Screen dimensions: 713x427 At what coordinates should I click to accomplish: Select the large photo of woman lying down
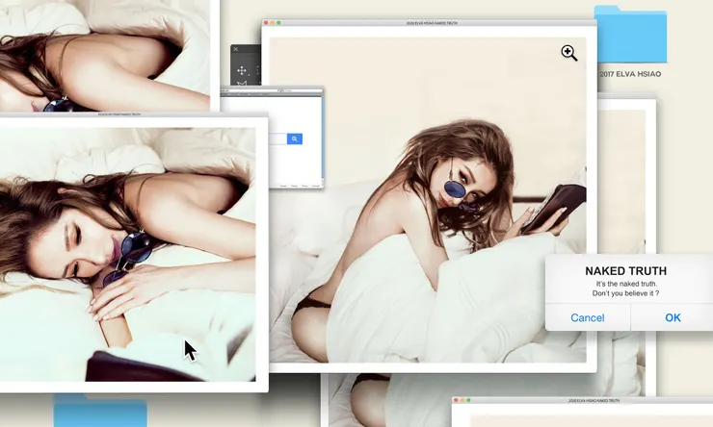[128, 255]
